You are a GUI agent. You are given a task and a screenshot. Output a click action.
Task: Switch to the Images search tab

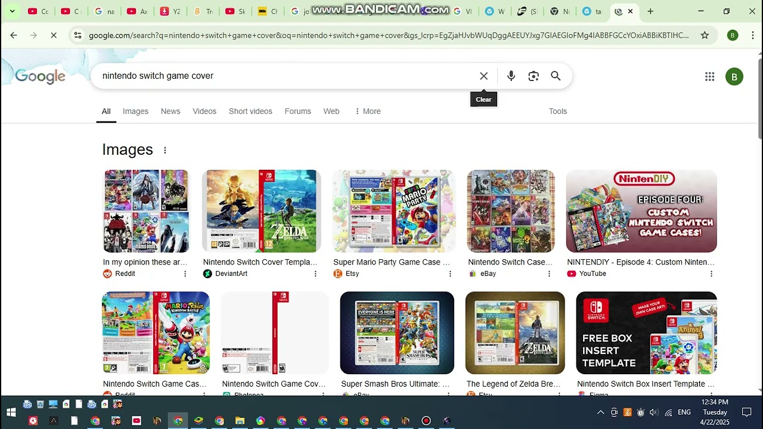click(x=135, y=111)
